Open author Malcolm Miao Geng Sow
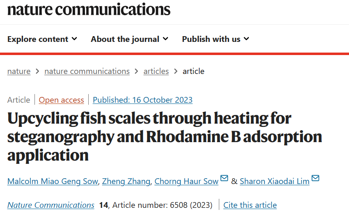Screen dimensions: 349x214 point(53,181)
